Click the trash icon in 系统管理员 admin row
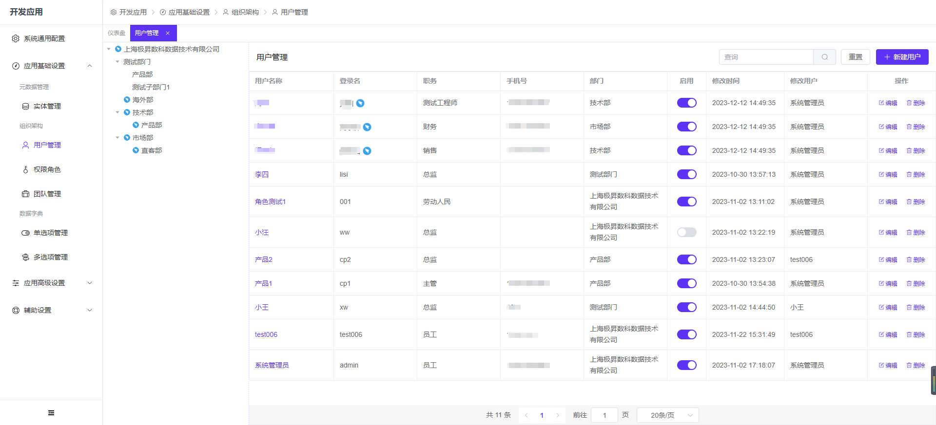 point(909,365)
